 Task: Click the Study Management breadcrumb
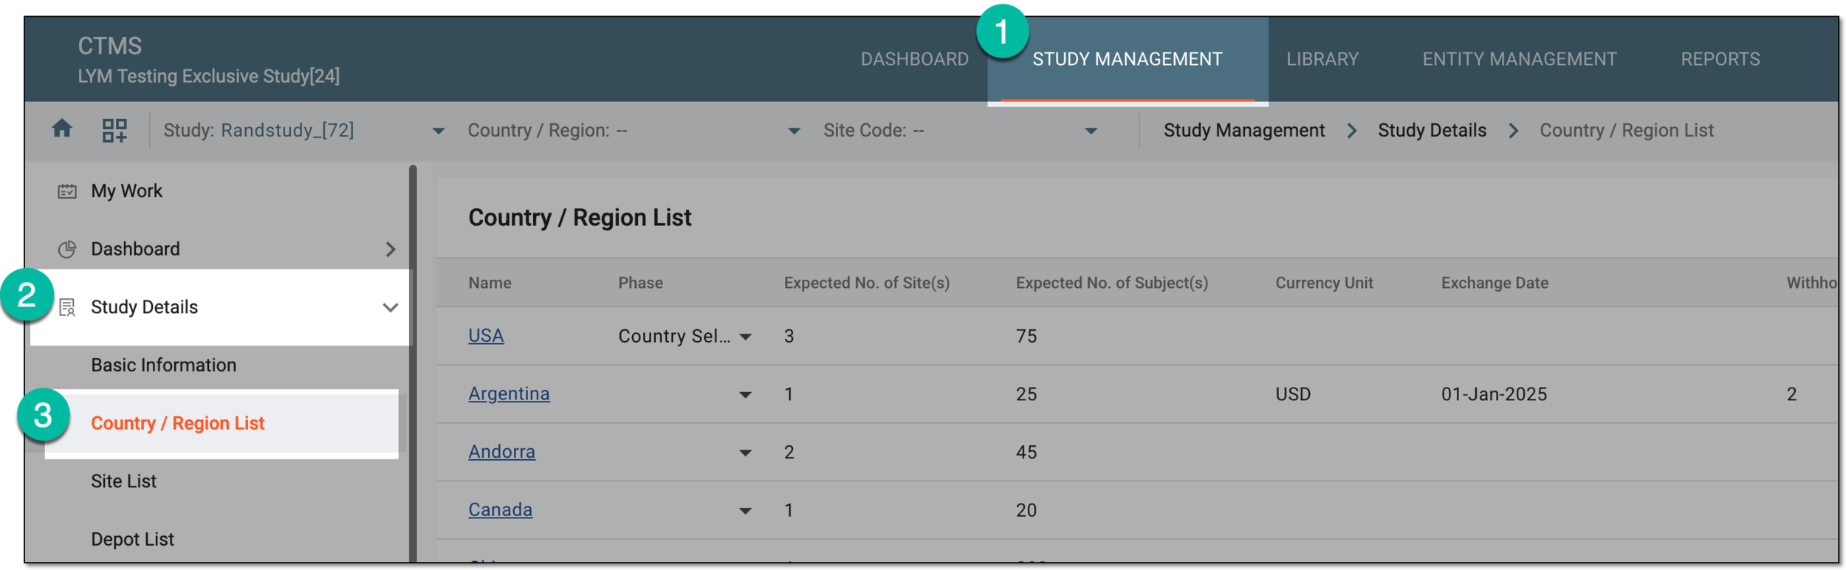coord(1244,131)
